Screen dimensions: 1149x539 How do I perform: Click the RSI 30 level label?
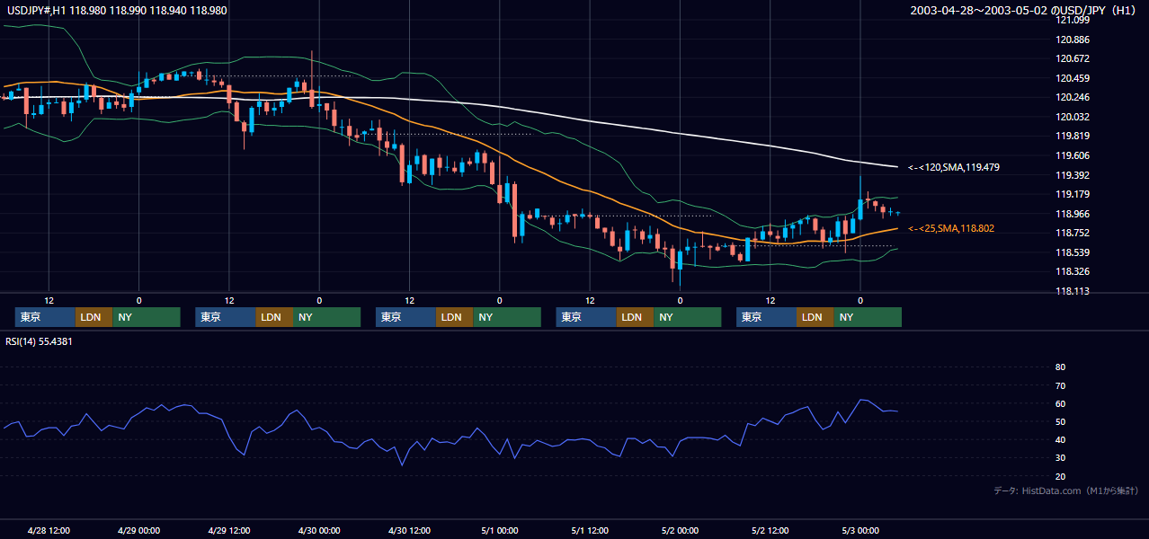pyautogui.click(x=1060, y=458)
